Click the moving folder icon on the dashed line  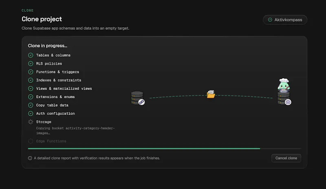pyautogui.click(x=211, y=94)
